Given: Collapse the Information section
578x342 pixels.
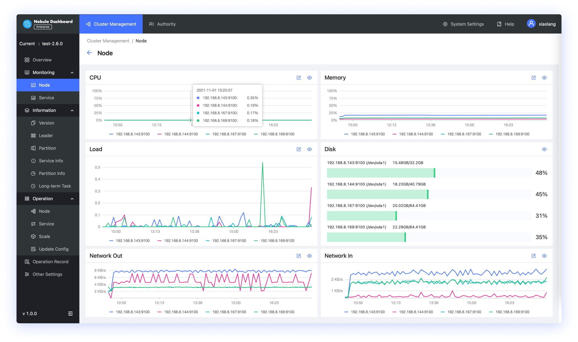Looking at the screenshot, I should (x=72, y=110).
